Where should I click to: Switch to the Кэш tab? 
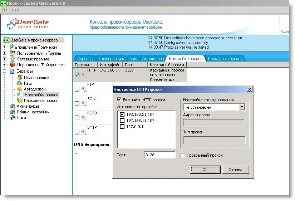tap(133, 59)
